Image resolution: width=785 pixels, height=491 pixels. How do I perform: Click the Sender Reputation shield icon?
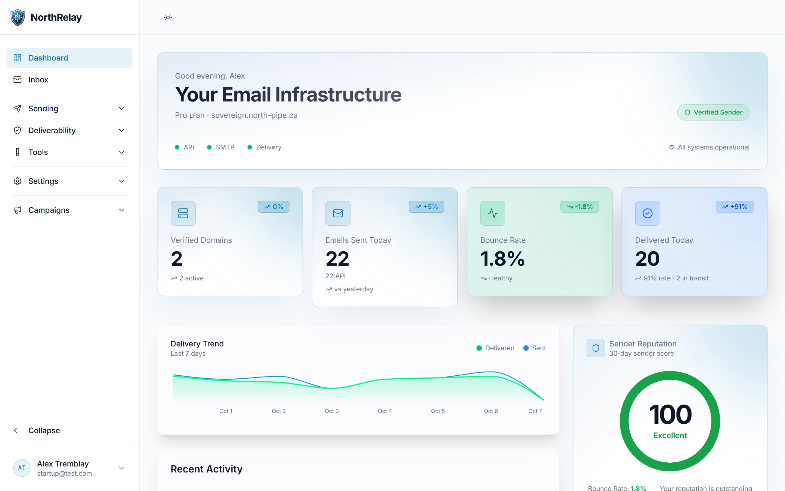click(596, 348)
